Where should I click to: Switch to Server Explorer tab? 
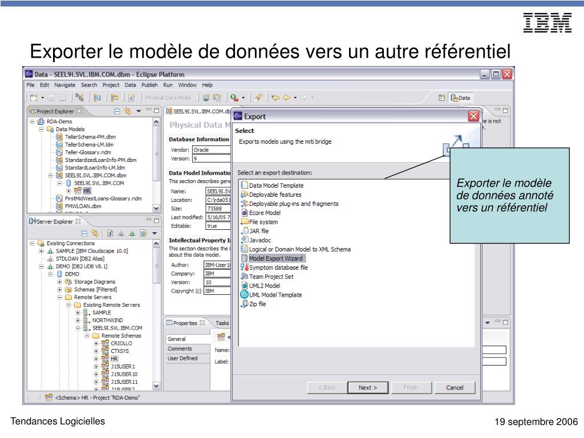click(54, 221)
